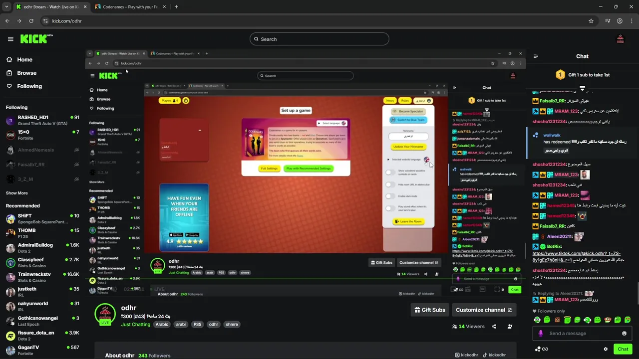Open nahyunworld recommended channel
Viewport: 639px width, 359px height.
coord(42,306)
